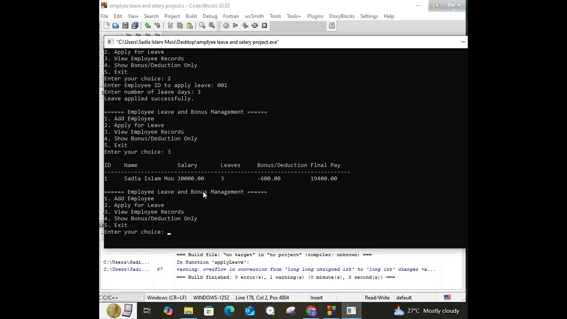Click the Run play icon

tap(236, 26)
